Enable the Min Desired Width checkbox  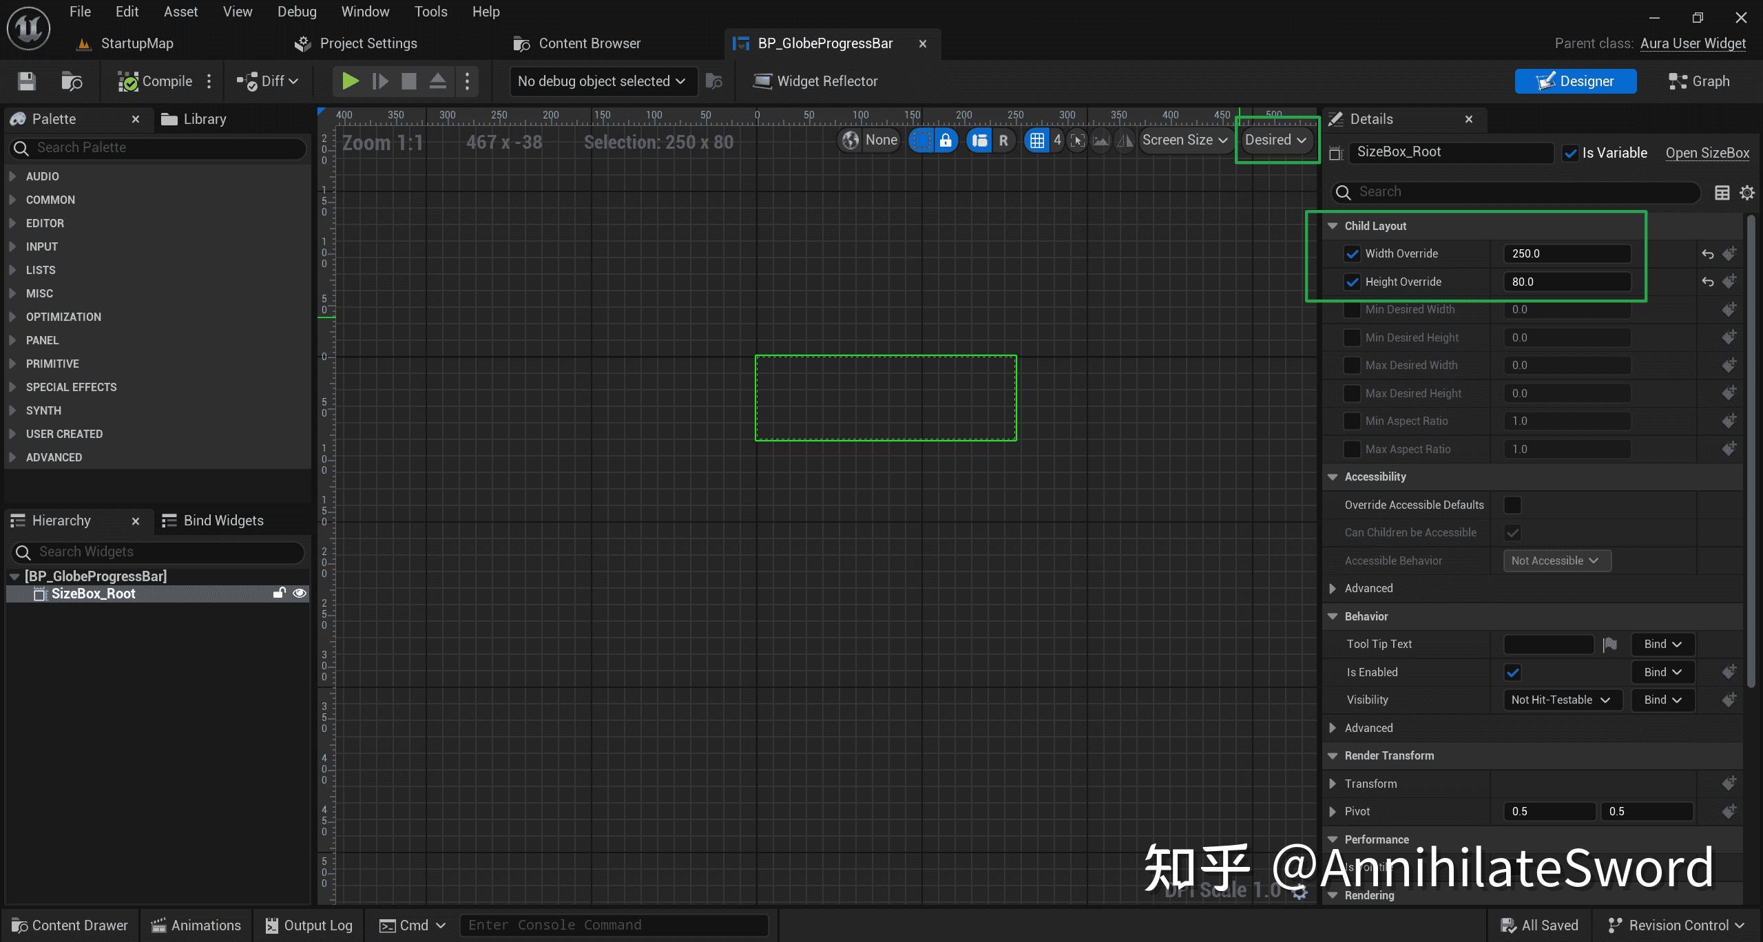tap(1353, 309)
